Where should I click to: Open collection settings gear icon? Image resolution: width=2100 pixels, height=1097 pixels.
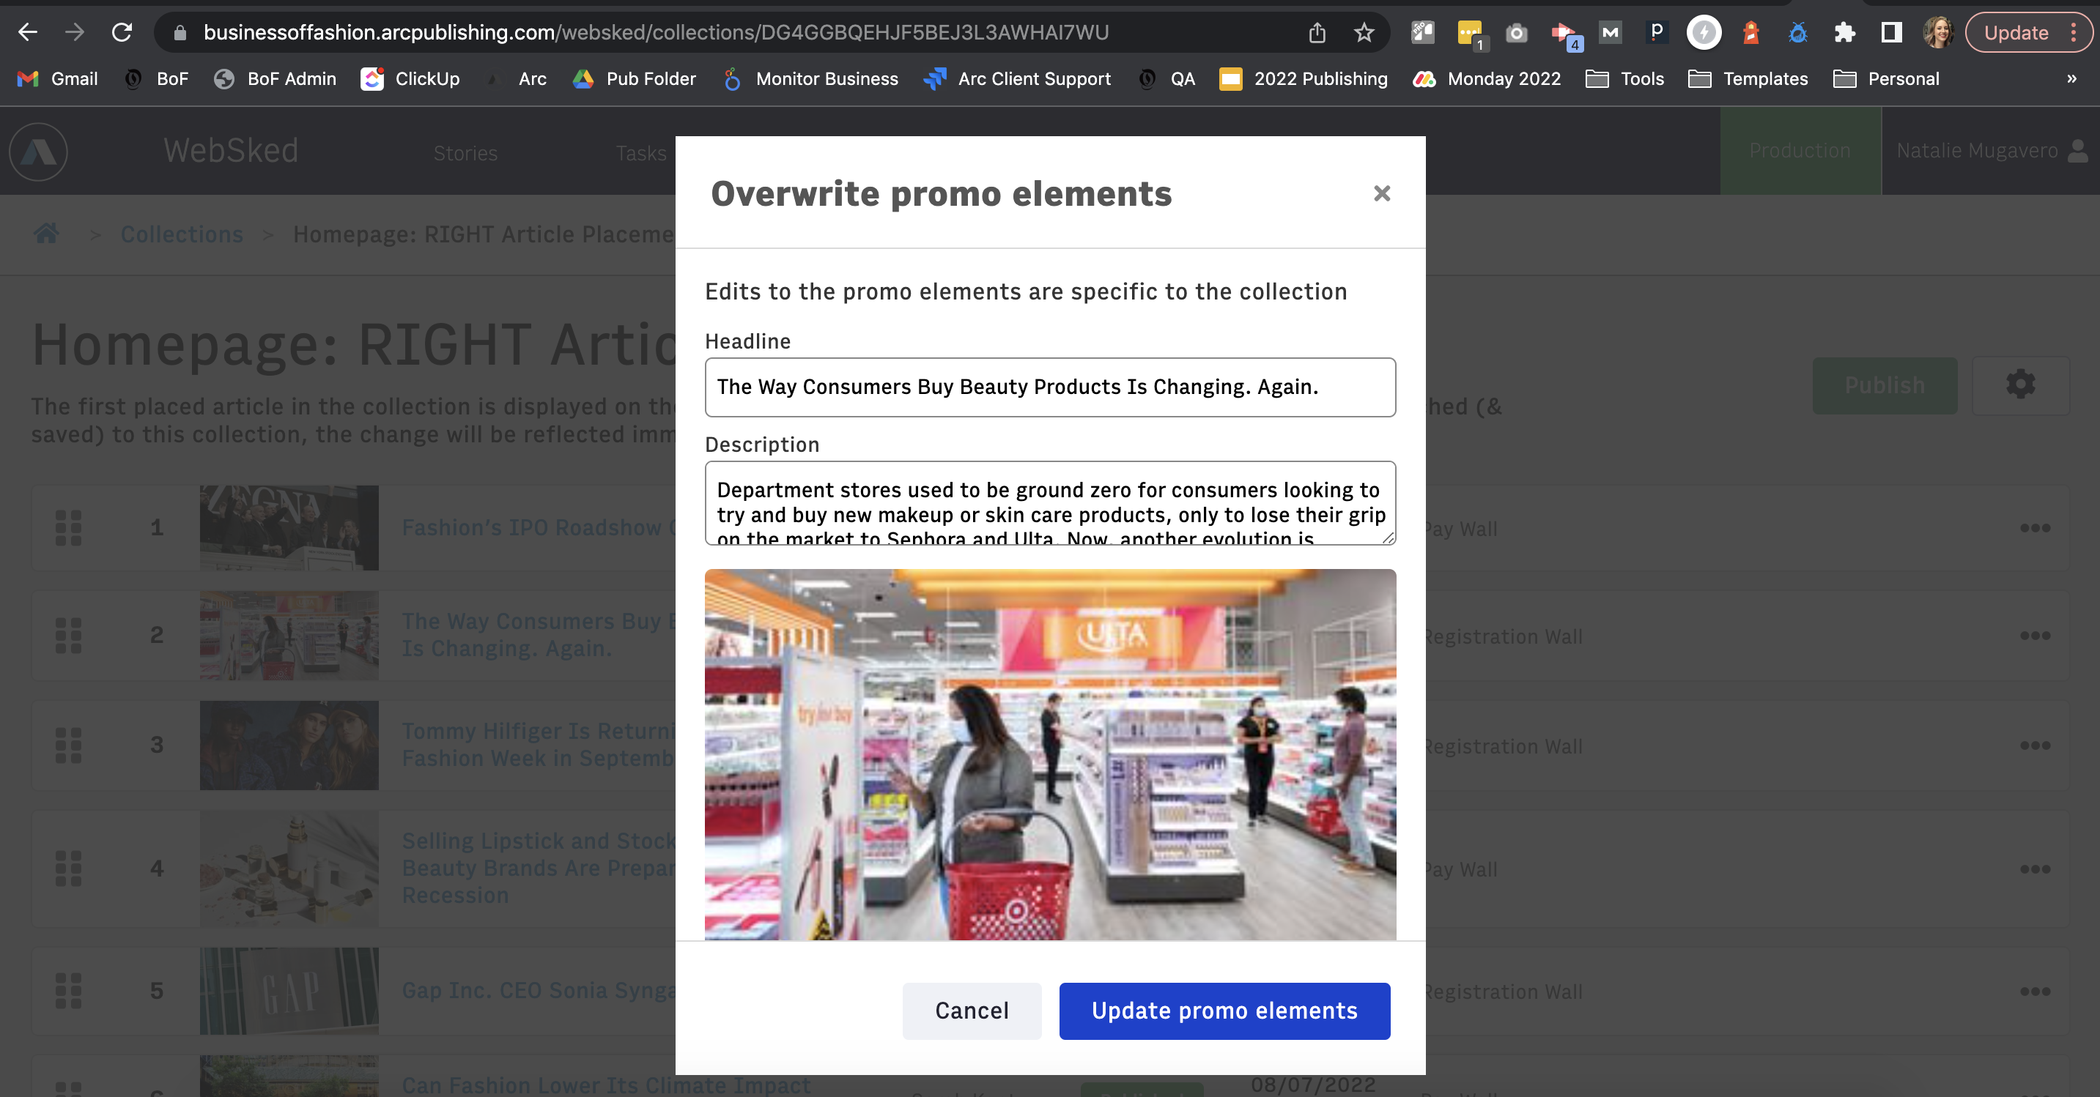coord(2020,384)
